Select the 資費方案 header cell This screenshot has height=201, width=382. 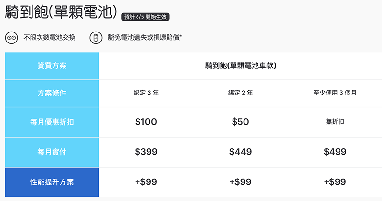click(x=52, y=66)
